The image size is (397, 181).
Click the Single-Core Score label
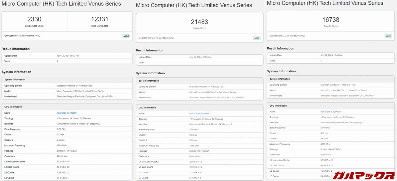[x=34, y=26]
